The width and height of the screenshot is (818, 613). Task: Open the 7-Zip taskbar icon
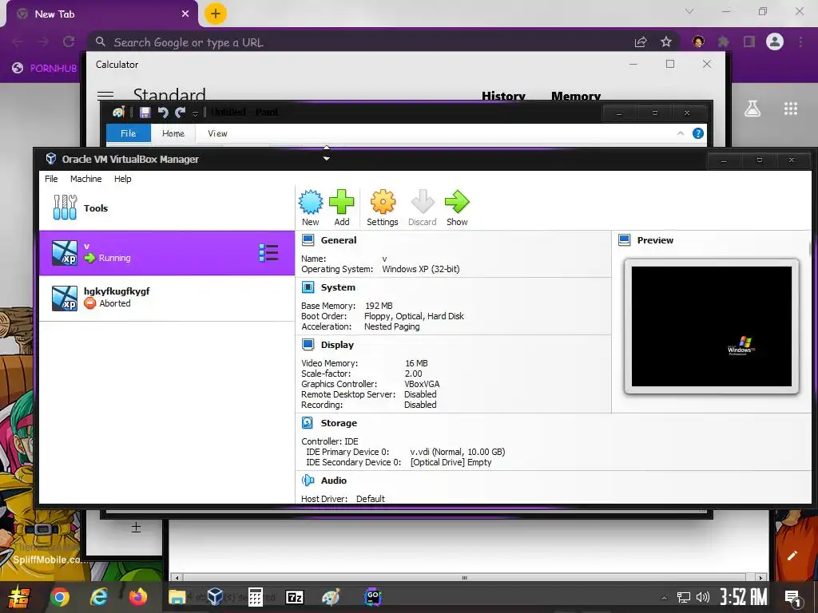[294, 597]
